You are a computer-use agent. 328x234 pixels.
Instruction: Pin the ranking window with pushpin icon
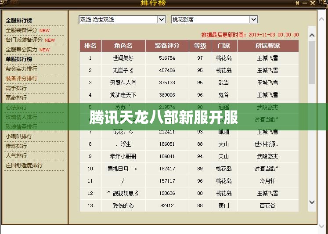[x=298, y=3]
